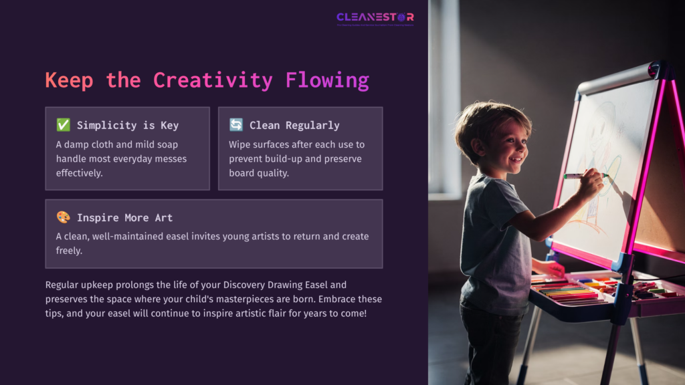Click the marker in the boy's hand
This screenshot has height=385, width=685.
(x=585, y=176)
